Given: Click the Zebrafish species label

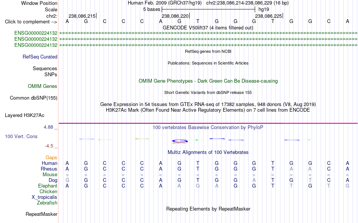Looking at the screenshot, I should (x=47, y=203).
